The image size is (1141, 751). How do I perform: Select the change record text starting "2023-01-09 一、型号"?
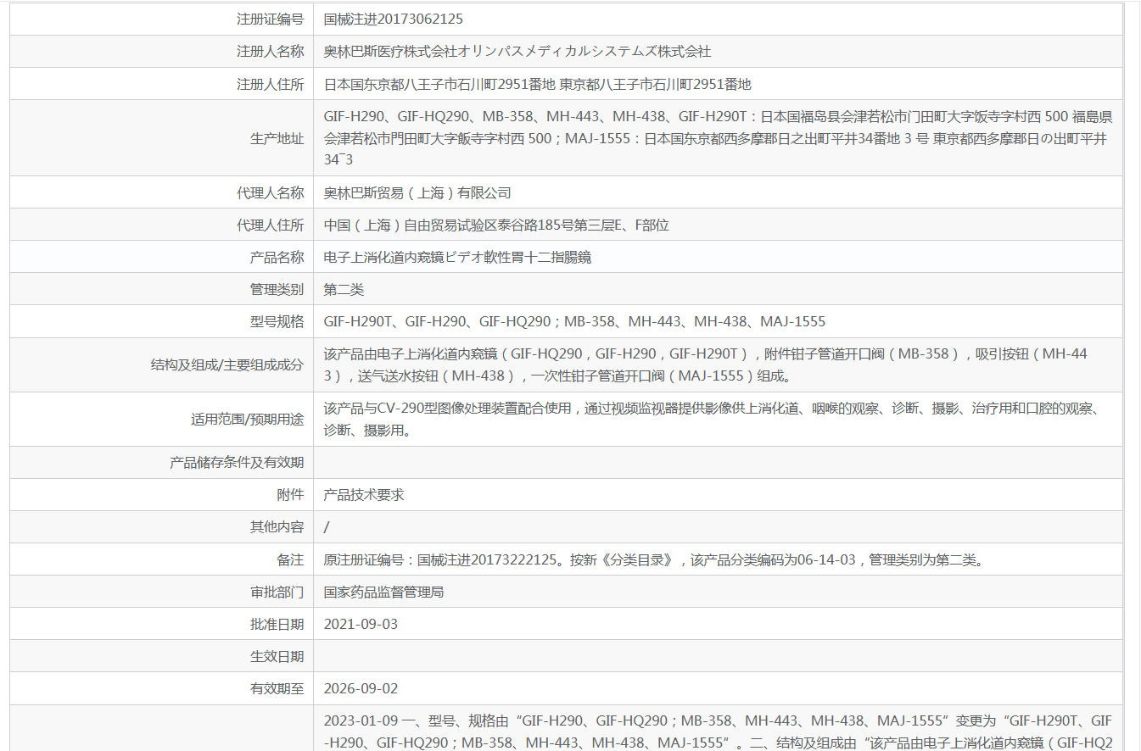(x=719, y=730)
